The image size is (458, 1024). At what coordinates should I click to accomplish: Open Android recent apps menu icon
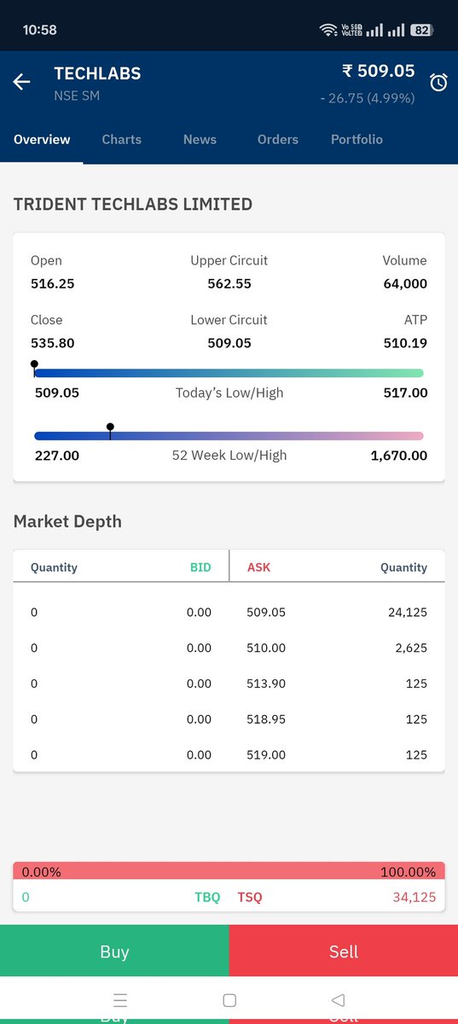120,1000
